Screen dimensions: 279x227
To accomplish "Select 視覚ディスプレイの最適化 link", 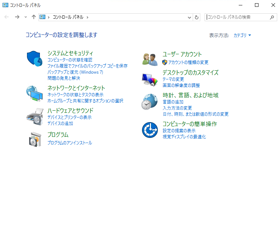I will tap(184, 137).
